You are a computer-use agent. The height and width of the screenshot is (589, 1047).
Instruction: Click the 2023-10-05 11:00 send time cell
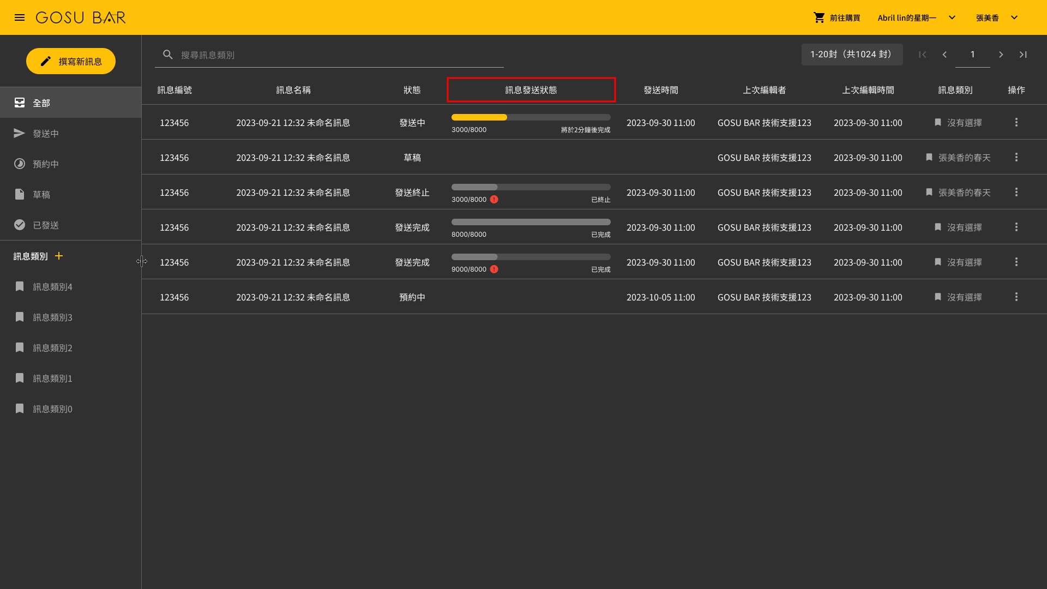click(x=661, y=297)
